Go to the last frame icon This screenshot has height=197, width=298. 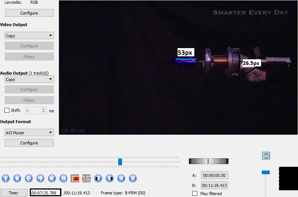(133, 178)
